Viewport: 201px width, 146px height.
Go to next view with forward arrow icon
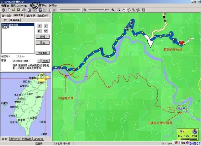pyautogui.click(x=34, y=10)
